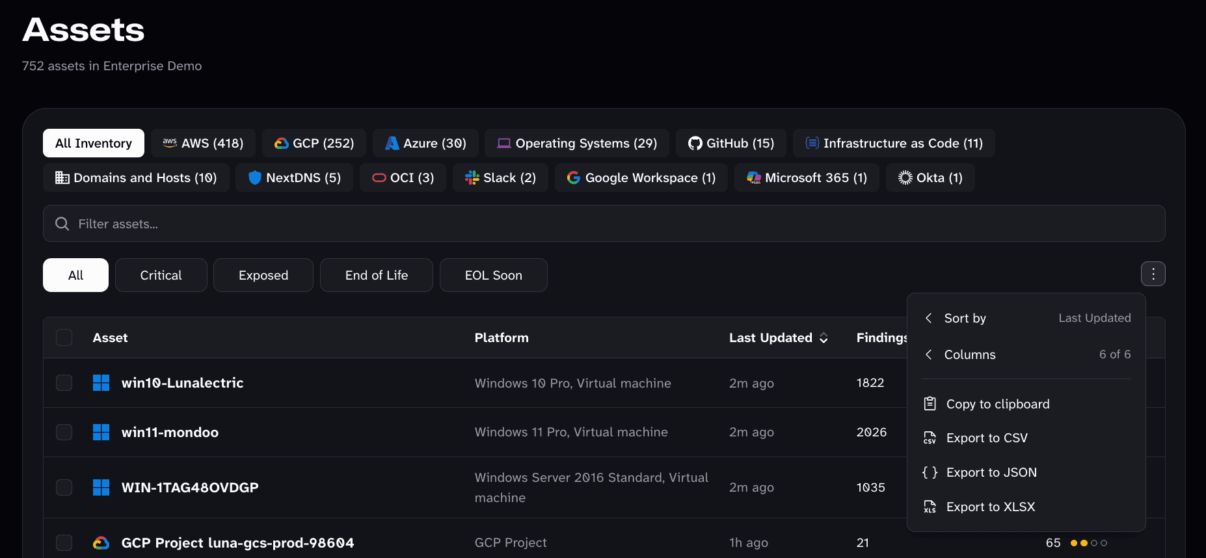Click the Platform column header

[x=502, y=338]
